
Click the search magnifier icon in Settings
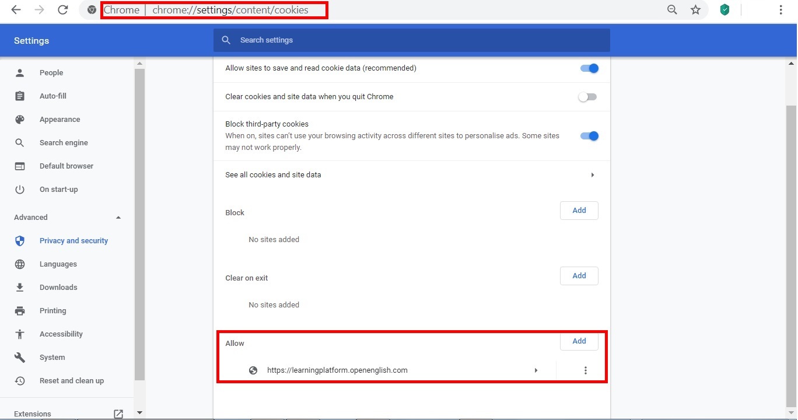(226, 40)
